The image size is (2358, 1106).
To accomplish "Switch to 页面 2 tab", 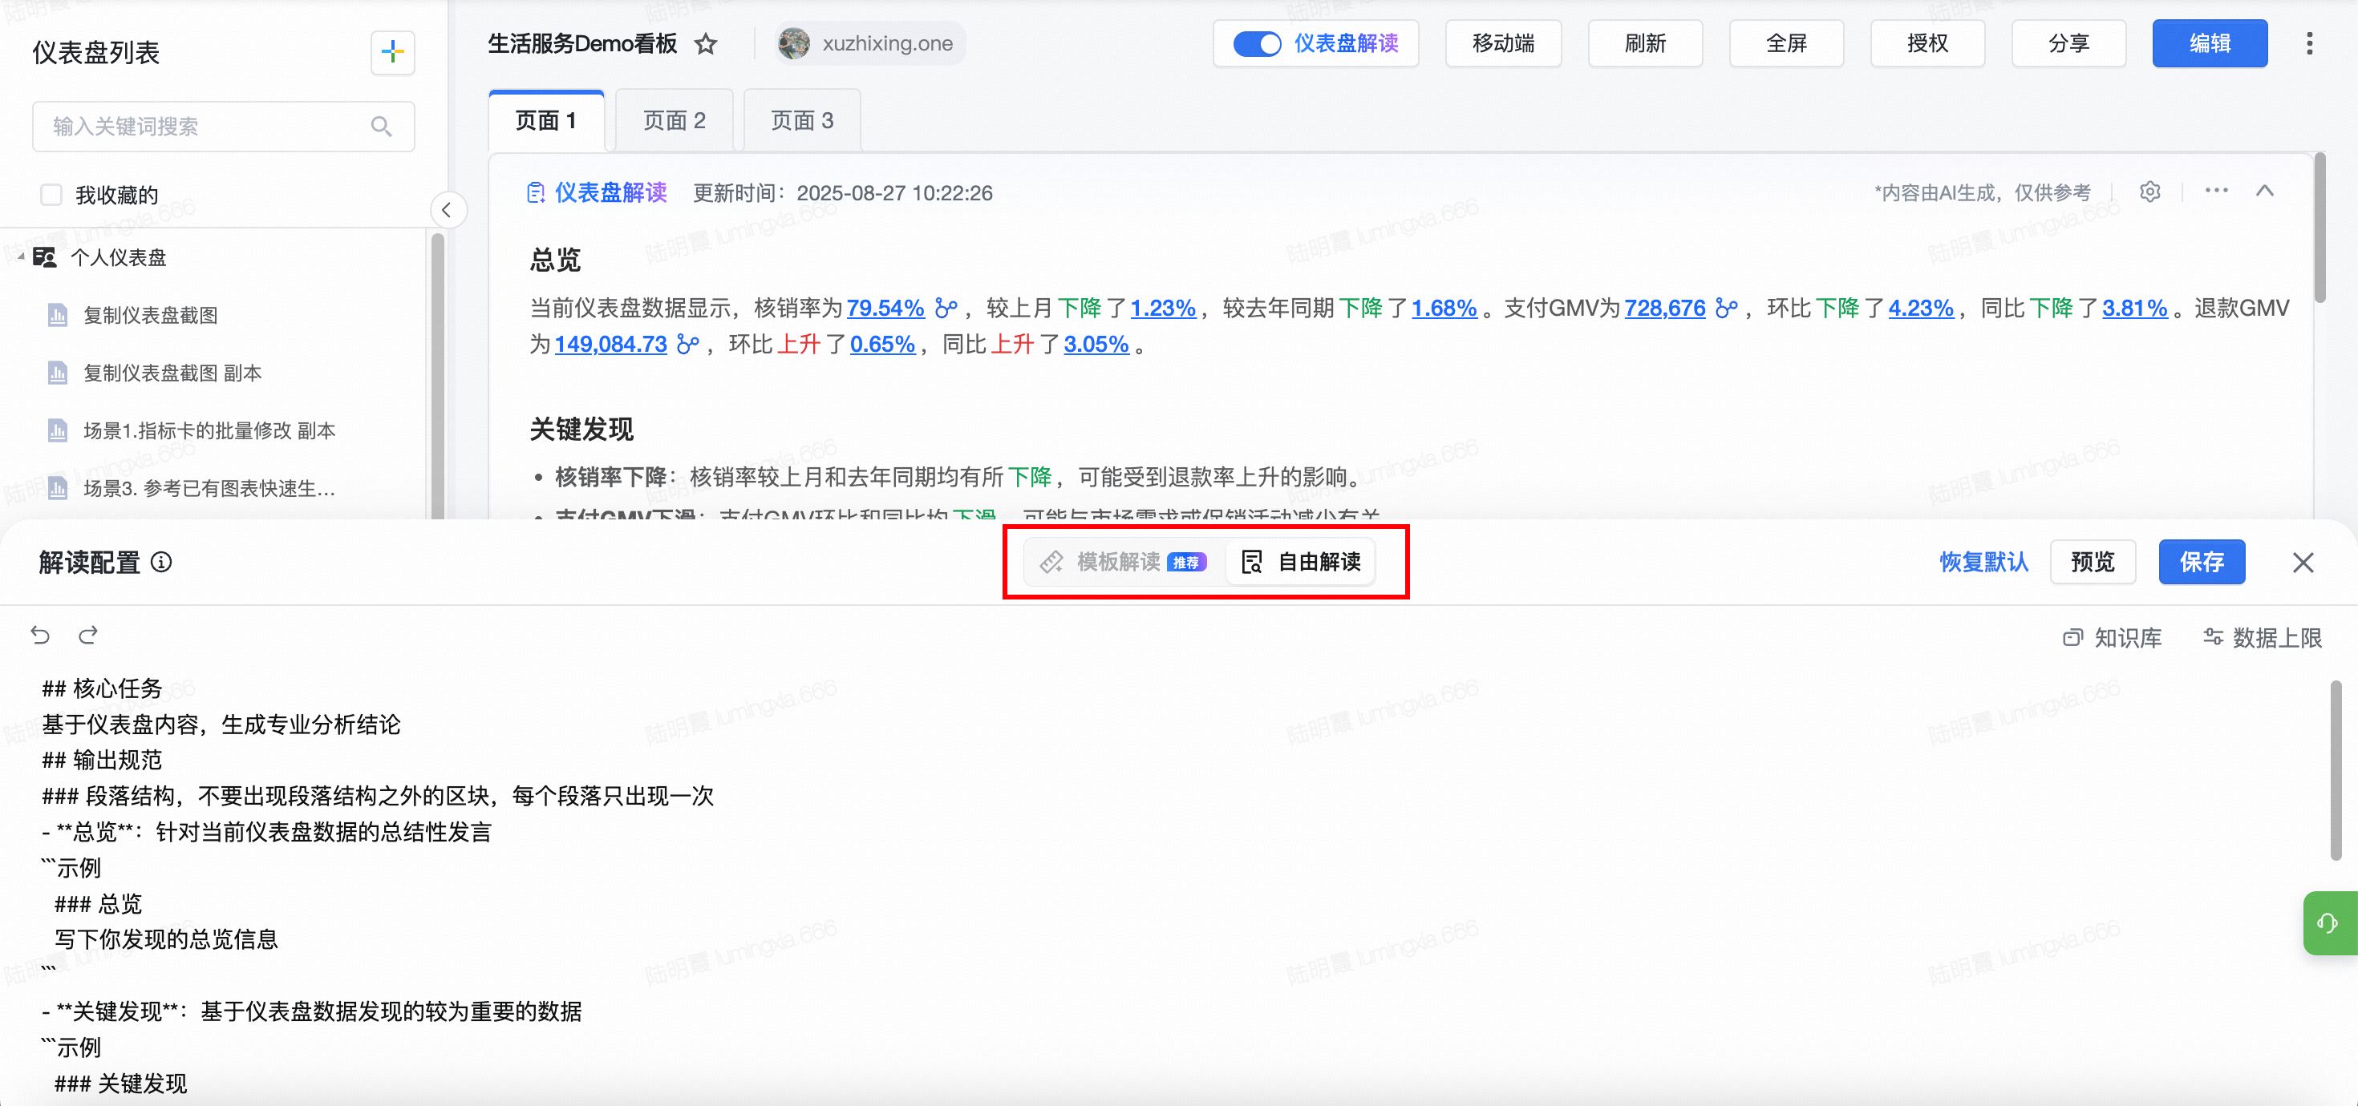I will (x=674, y=121).
